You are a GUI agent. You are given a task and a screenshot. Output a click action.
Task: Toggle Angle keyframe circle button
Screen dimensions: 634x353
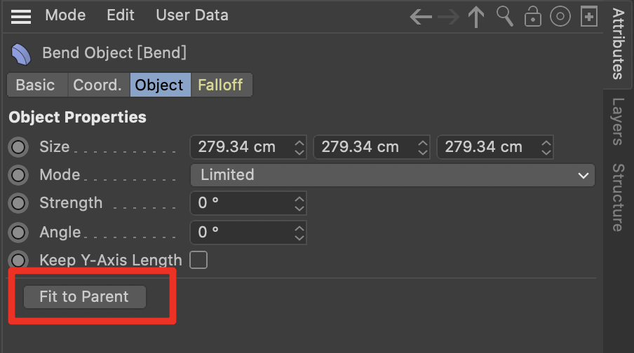tap(18, 232)
